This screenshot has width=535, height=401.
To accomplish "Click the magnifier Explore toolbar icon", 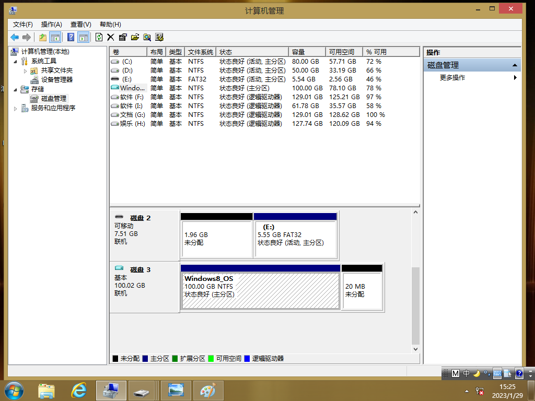I will pyautogui.click(x=147, y=37).
